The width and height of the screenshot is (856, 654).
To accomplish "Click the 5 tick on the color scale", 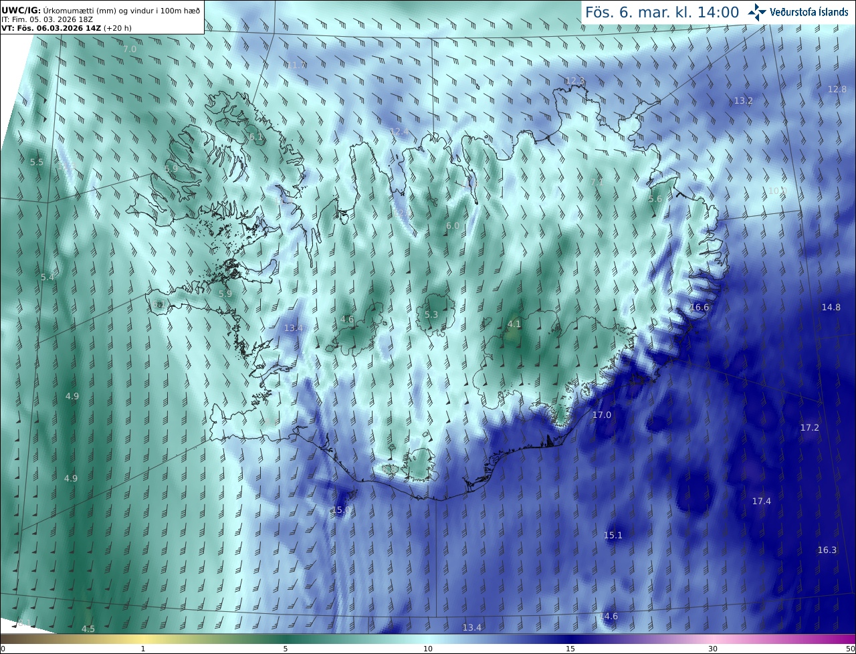I will point(286,649).
